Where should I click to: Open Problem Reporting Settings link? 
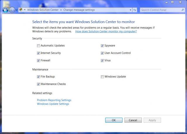[x=54, y=100]
